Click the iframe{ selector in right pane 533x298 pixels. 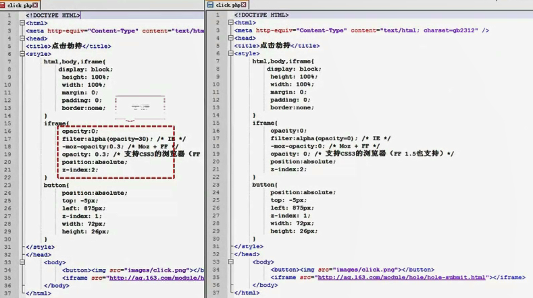265,123
